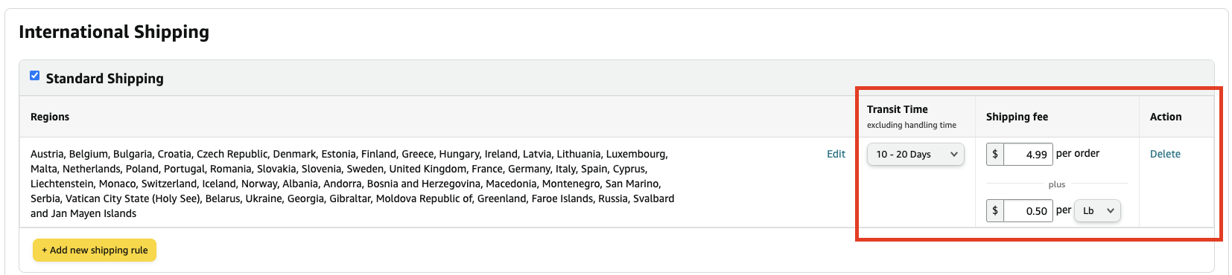The width and height of the screenshot is (1232, 275).
Task: Delete the European shipping rule
Action: [1165, 154]
